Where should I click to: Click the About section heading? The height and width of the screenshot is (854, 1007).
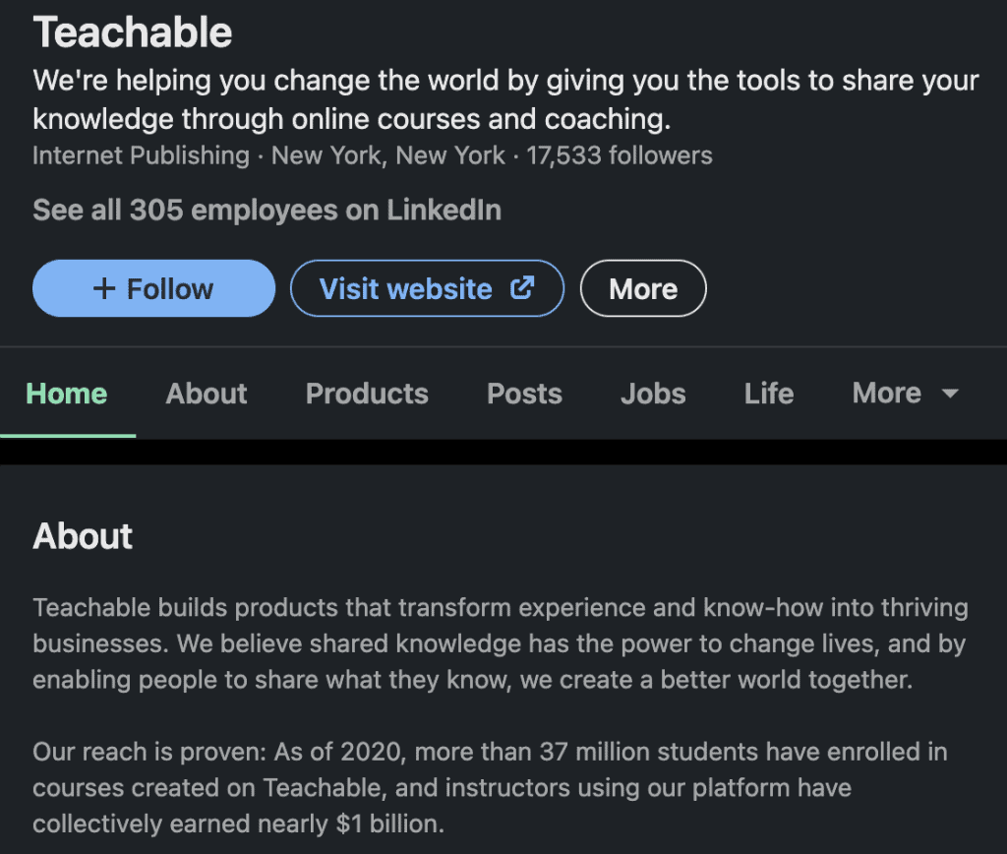tap(83, 536)
